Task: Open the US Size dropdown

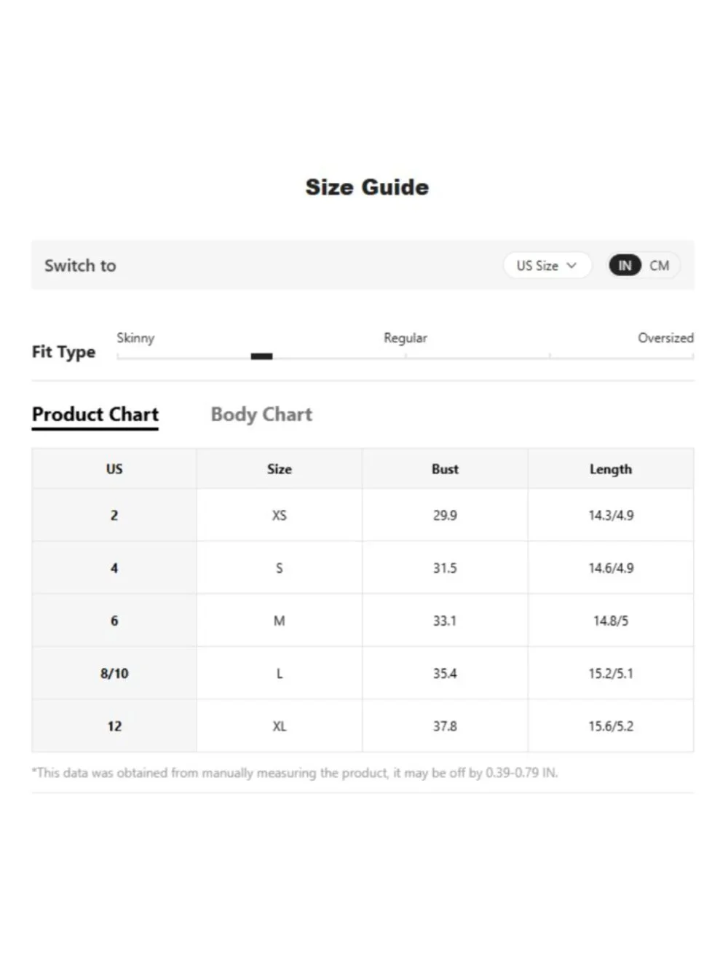Action: click(x=547, y=266)
